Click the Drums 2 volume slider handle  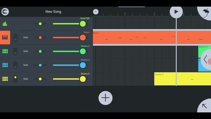pyautogui.click(x=83, y=52)
